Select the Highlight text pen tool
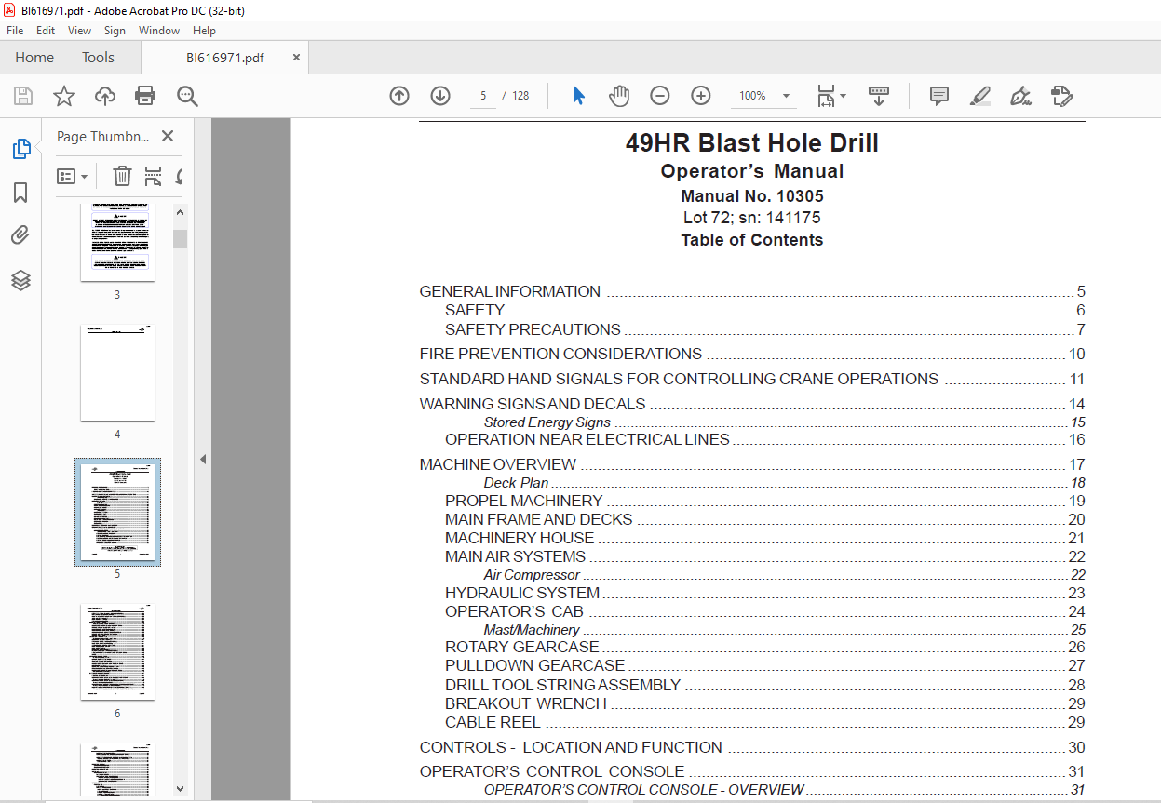The image size is (1161, 803). (x=979, y=96)
